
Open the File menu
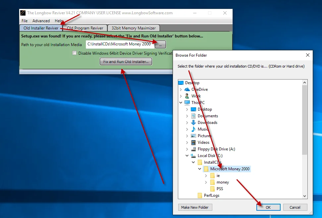coord(25,21)
